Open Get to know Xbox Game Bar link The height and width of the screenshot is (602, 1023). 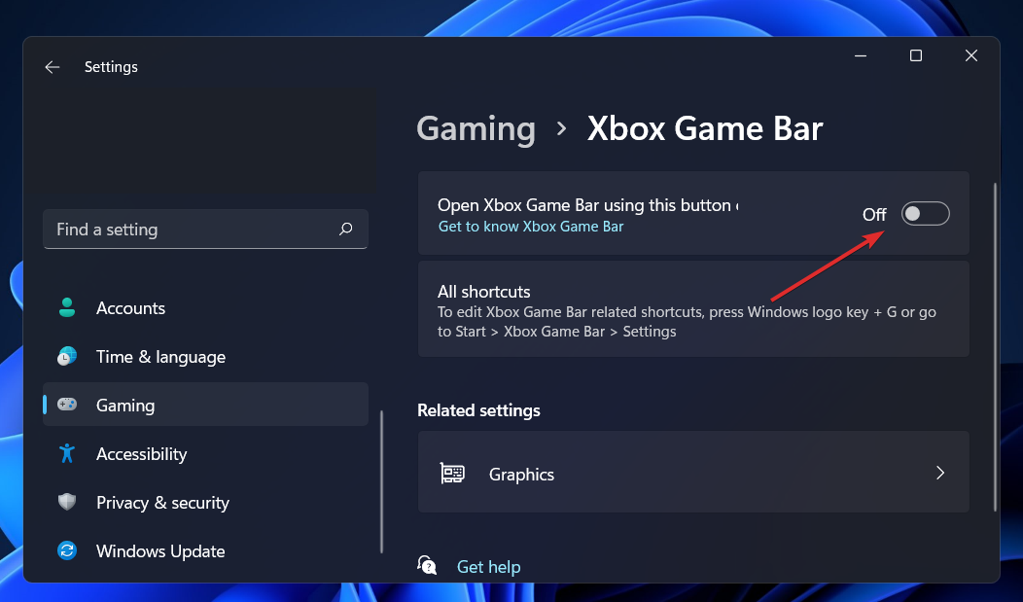click(x=530, y=227)
